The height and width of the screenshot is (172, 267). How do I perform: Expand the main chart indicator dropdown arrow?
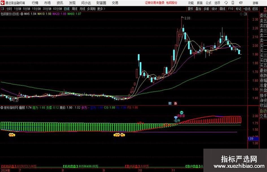(22, 14)
